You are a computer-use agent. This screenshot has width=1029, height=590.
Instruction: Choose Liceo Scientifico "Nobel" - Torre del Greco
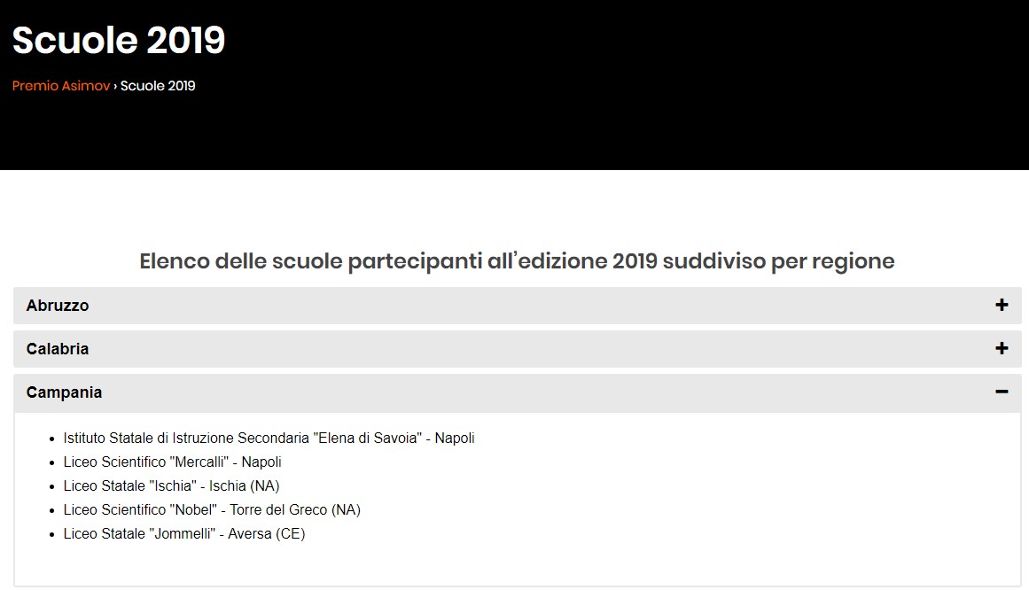[212, 510]
